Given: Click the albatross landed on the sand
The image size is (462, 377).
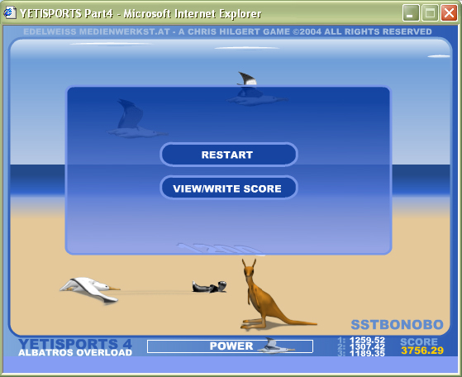Looking at the screenshot, I should (90, 289).
